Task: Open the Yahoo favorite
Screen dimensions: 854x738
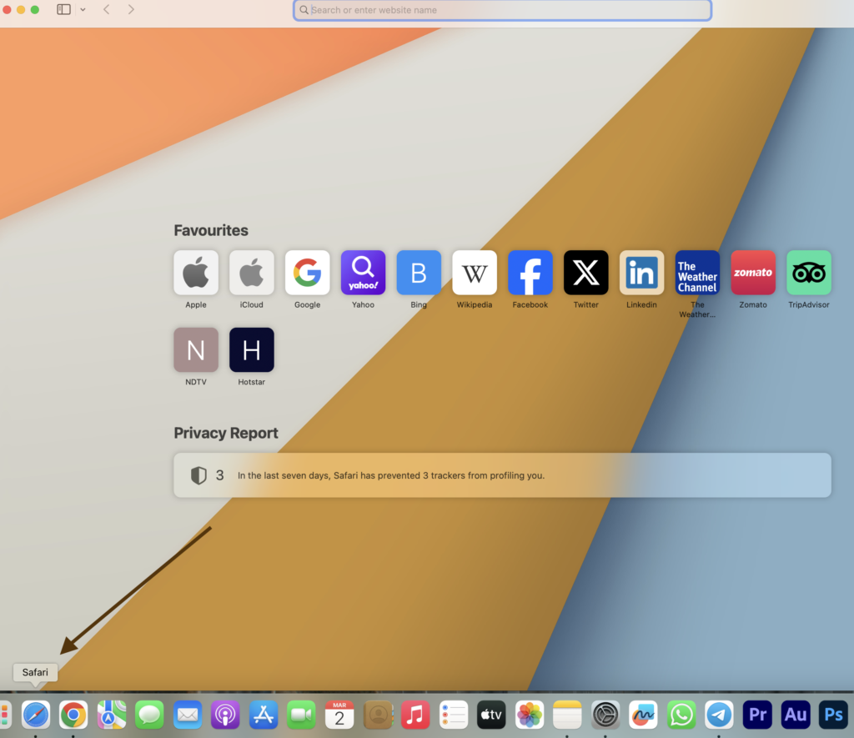Action: coord(363,273)
